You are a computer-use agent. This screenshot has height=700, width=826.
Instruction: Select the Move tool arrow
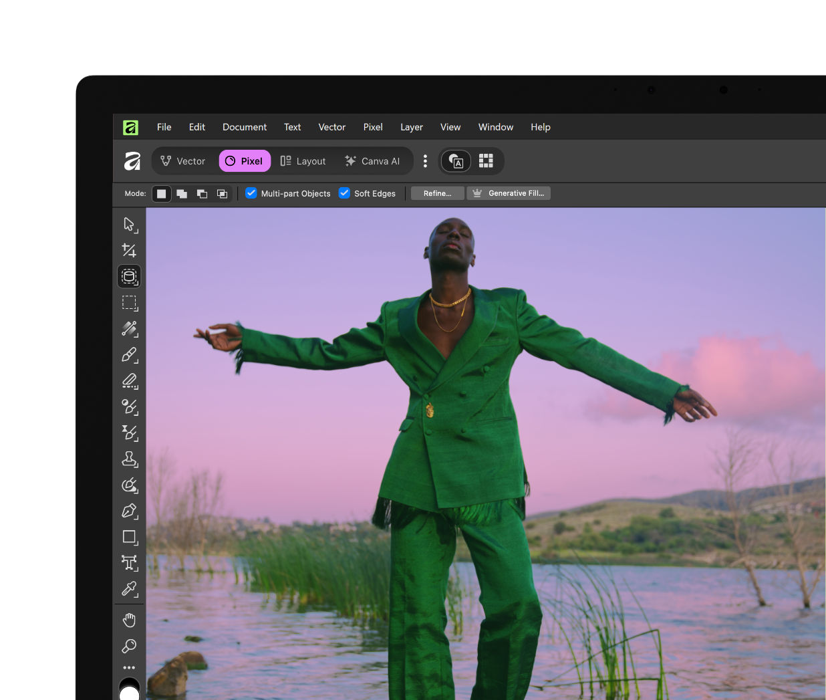129,224
